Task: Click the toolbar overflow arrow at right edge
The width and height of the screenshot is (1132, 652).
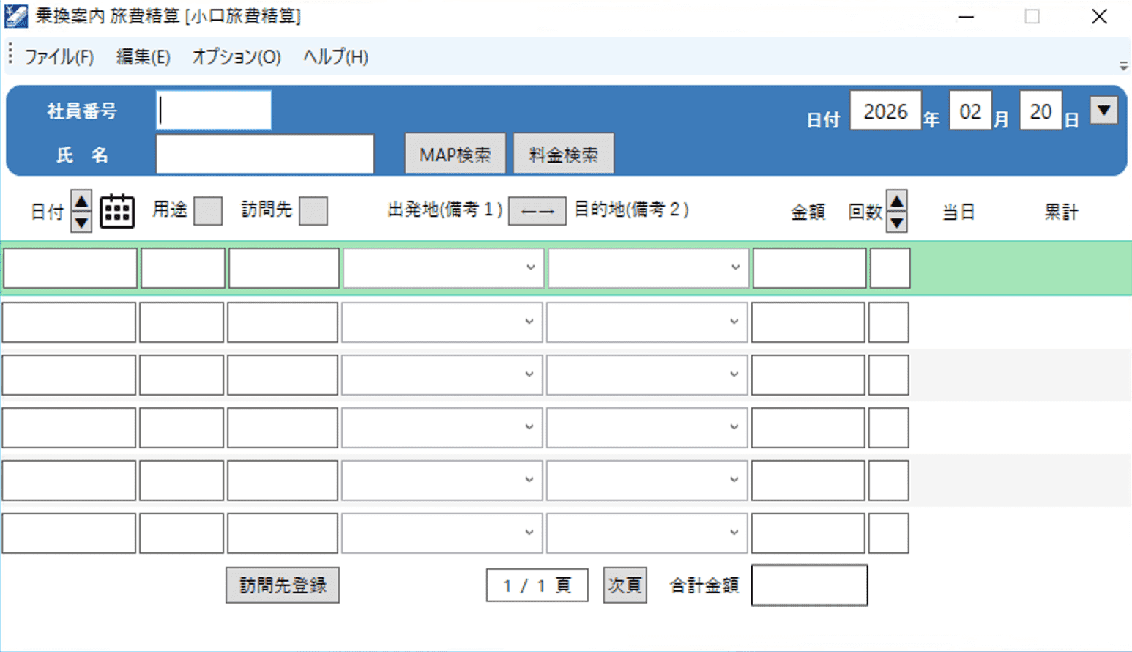Action: (x=1123, y=66)
